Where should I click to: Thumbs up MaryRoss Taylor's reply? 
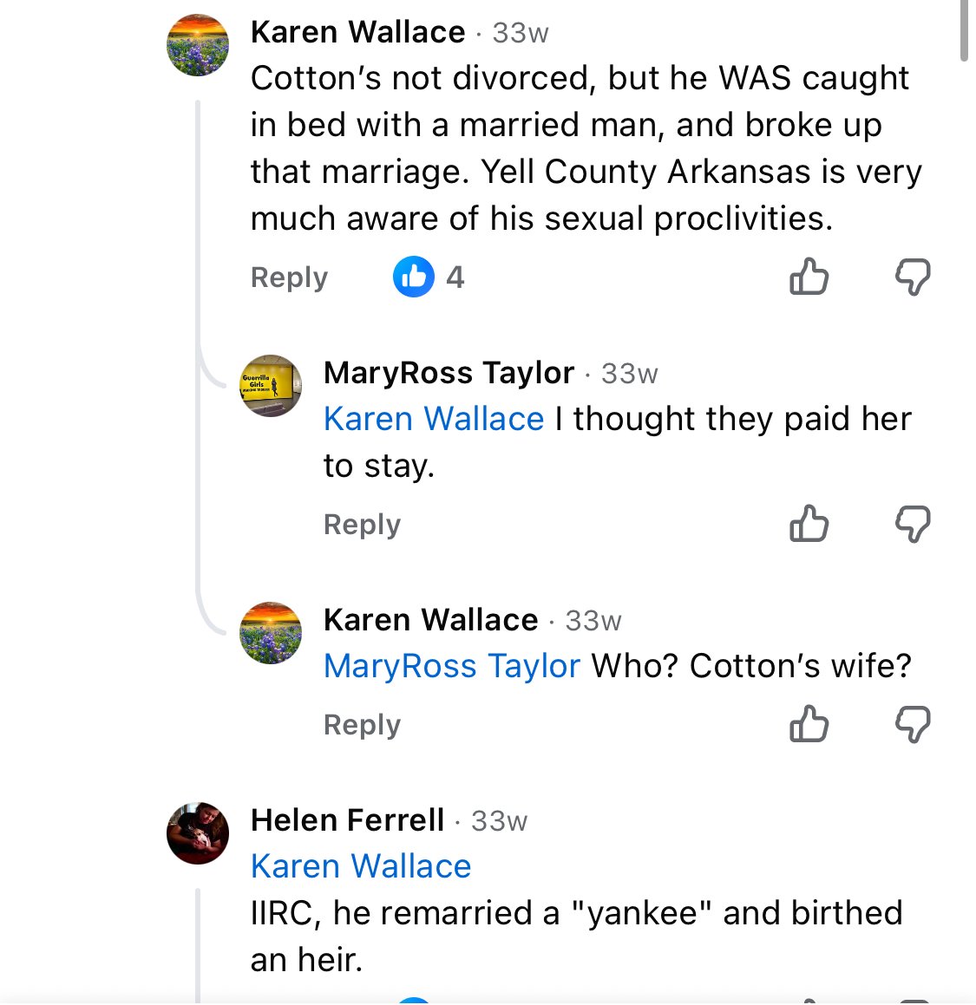point(809,524)
